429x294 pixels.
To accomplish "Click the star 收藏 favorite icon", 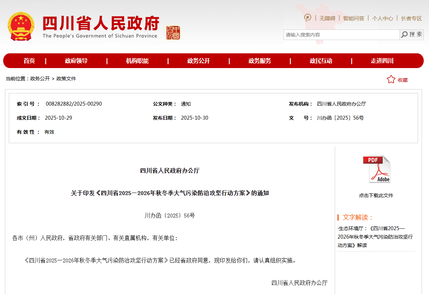I will [x=391, y=80].
